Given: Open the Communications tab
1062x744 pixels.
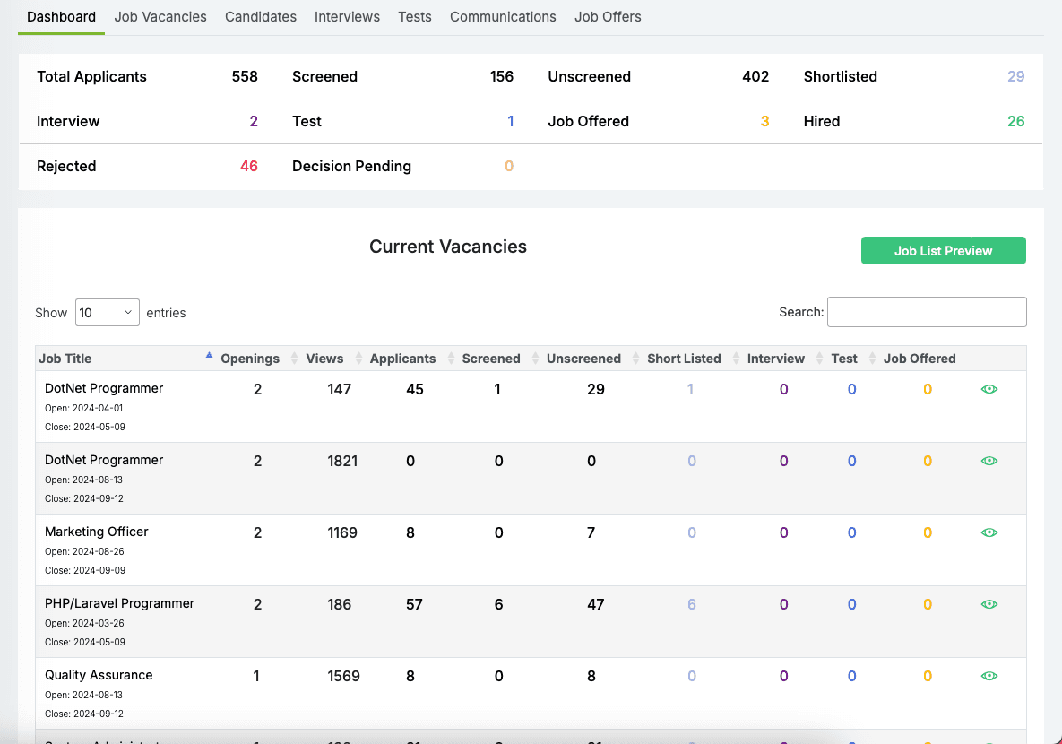Looking at the screenshot, I should coord(503,17).
